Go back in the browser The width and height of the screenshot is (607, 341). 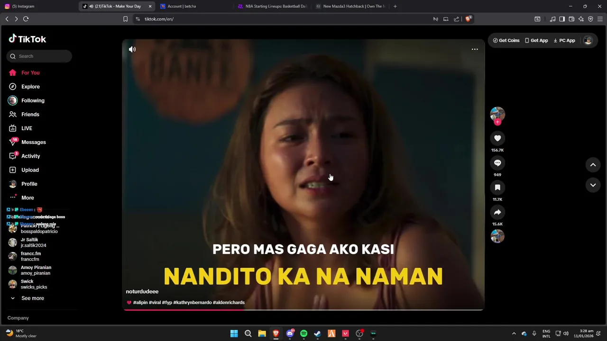7,19
